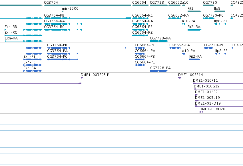Click the CG3764-RB transcript label
243x166 pixels.
tap(54, 15)
